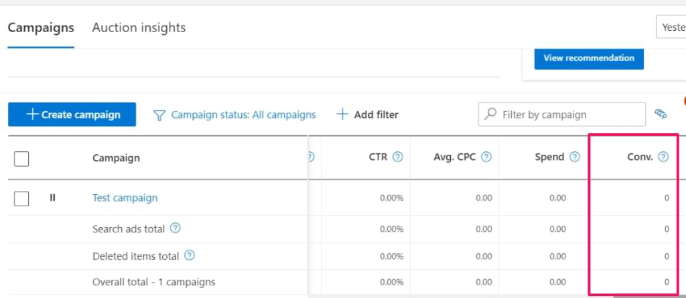The image size is (686, 298).
Task: Open the table settings icon beside the filter box
Action: (x=660, y=115)
